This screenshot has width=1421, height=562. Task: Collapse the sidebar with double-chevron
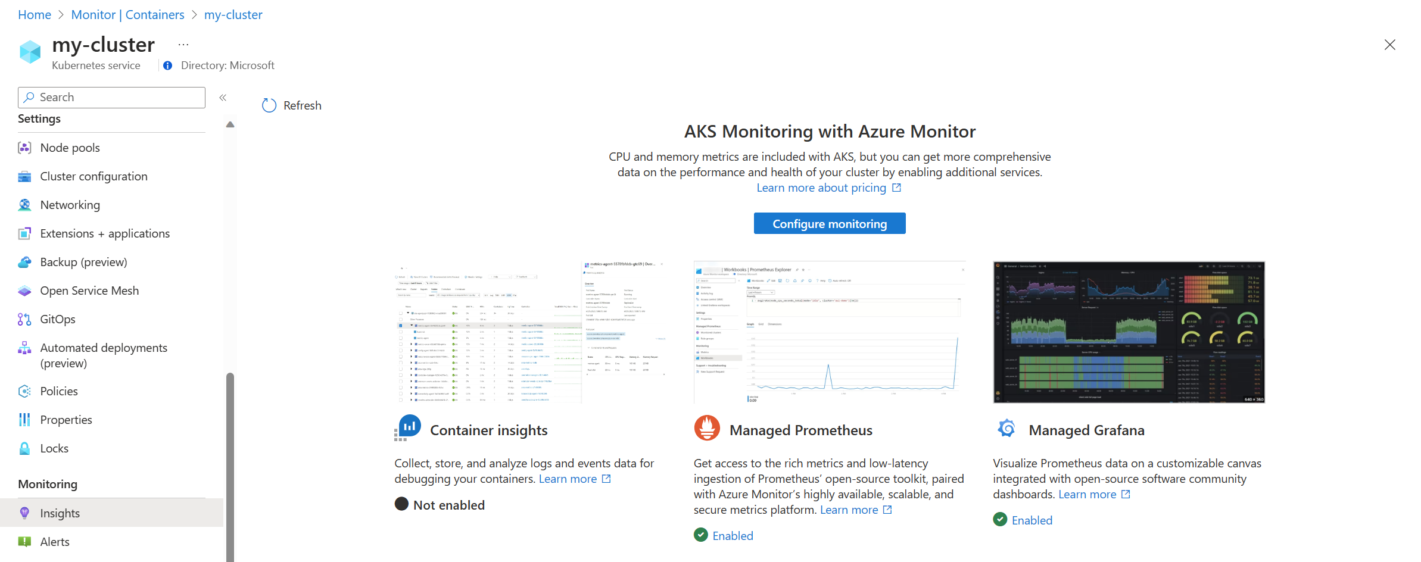click(x=223, y=98)
